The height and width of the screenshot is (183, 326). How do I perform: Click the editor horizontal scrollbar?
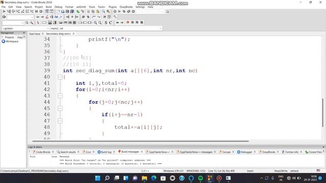coord(140,141)
